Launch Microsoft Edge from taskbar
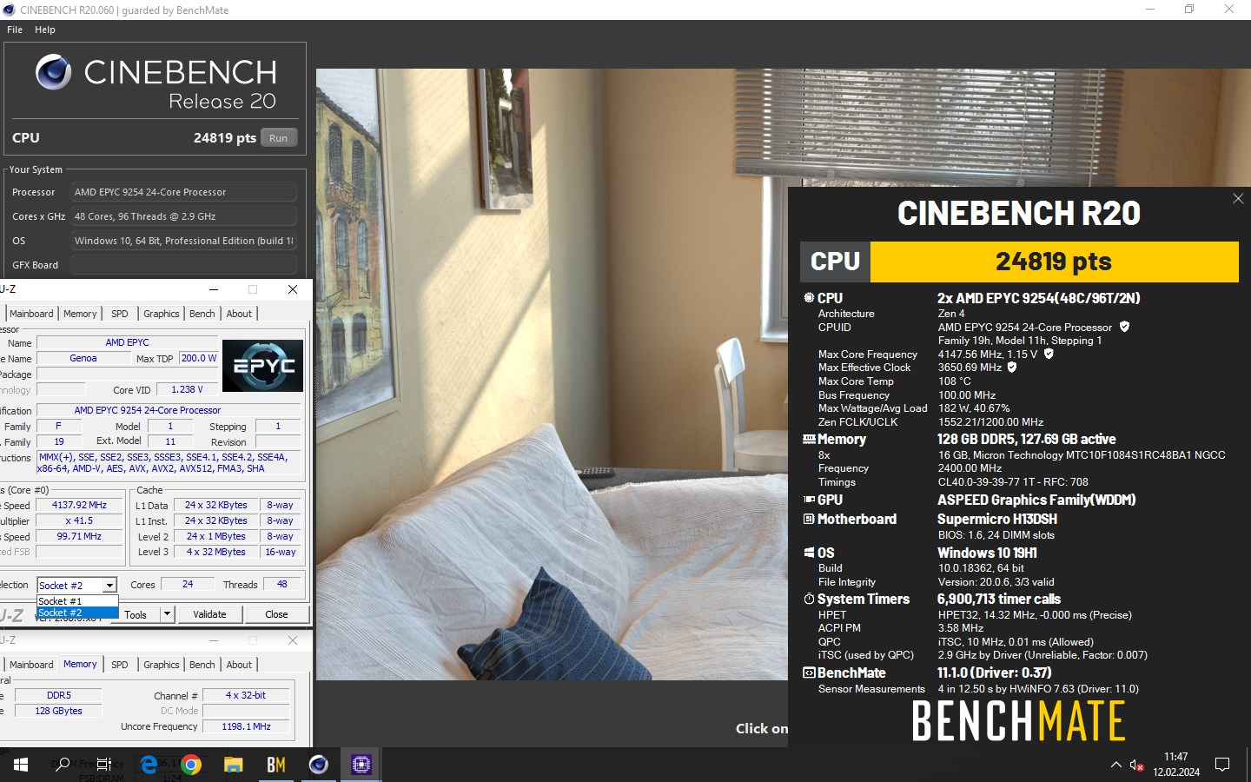This screenshot has width=1251, height=782. pos(149,765)
